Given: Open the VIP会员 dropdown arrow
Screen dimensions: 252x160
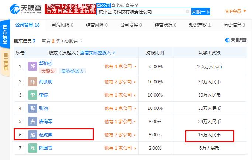Looking at the screenshot, I should [x=245, y=11].
